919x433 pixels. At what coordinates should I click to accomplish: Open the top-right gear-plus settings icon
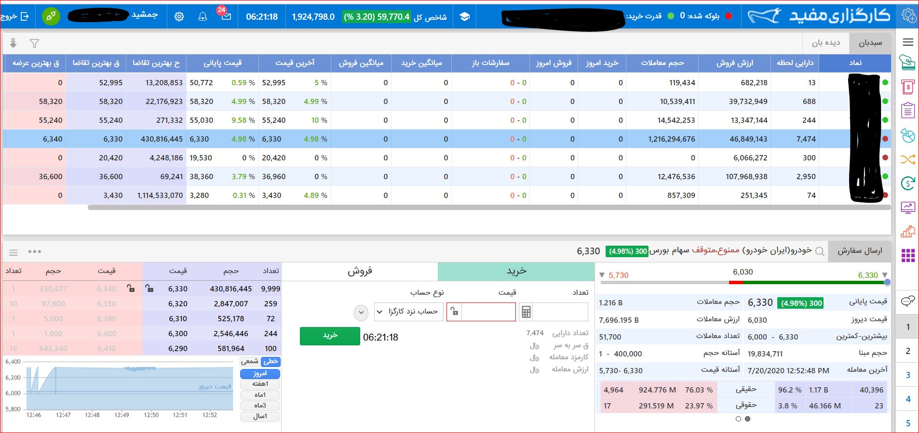coord(909,15)
